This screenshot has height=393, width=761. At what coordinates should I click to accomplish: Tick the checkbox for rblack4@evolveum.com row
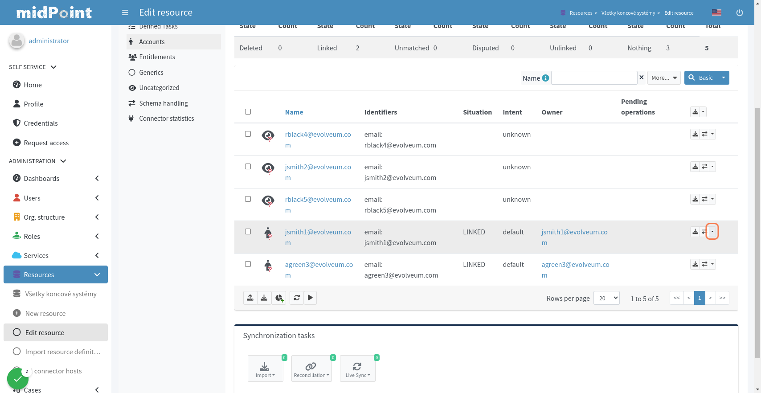click(x=248, y=134)
